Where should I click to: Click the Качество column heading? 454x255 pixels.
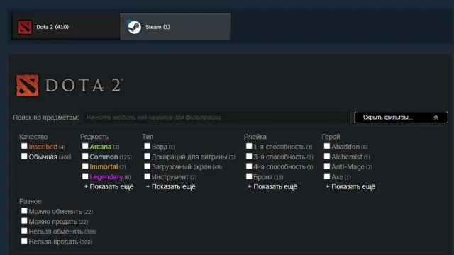[33, 137]
